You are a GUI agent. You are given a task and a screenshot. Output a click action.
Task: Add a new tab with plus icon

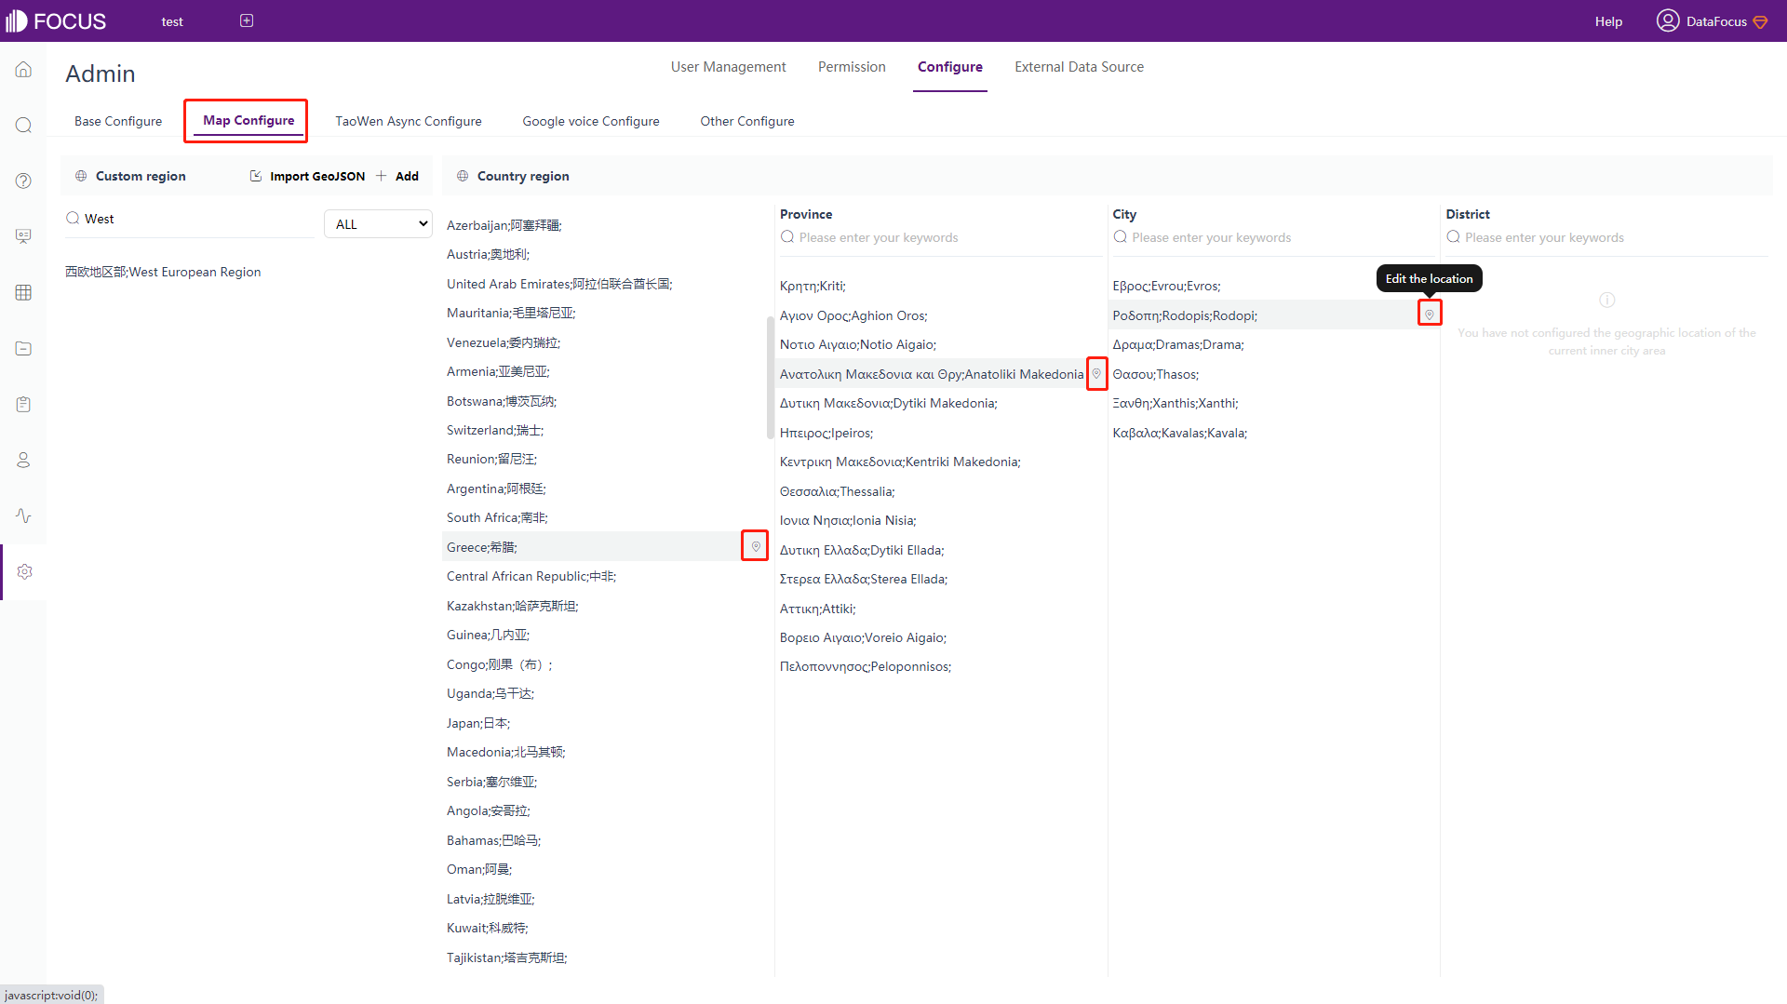247,20
